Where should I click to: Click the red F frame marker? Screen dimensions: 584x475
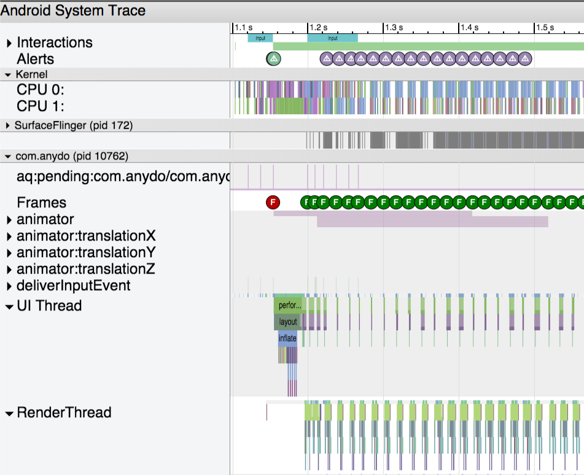click(273, 203)
